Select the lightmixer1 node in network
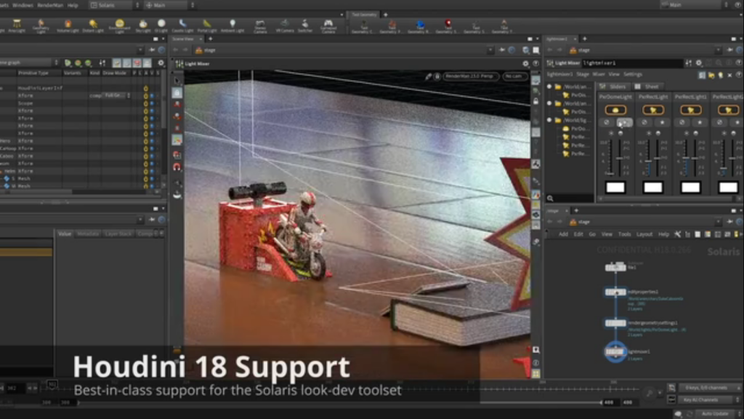This screenshot has height=419, width=744. (615, 352)
